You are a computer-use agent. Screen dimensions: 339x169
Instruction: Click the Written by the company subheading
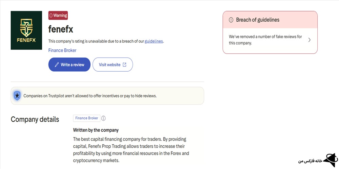(96, 130)
